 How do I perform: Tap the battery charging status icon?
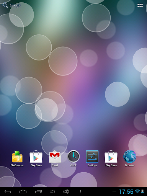142,191
